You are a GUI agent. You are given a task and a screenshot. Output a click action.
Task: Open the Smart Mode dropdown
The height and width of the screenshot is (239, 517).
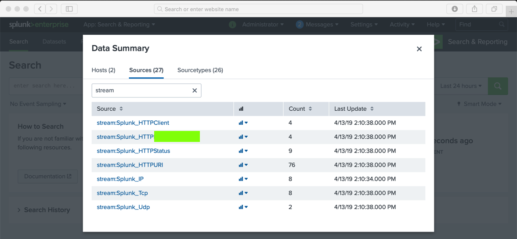(479, 104)
